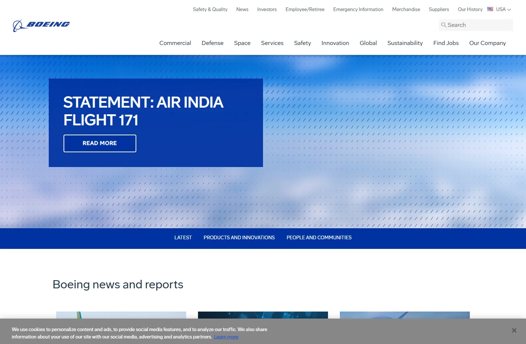The width and height of the screenshot is (526, 344).
Task: Click the search magnifier icon
Action: [444, 25]
